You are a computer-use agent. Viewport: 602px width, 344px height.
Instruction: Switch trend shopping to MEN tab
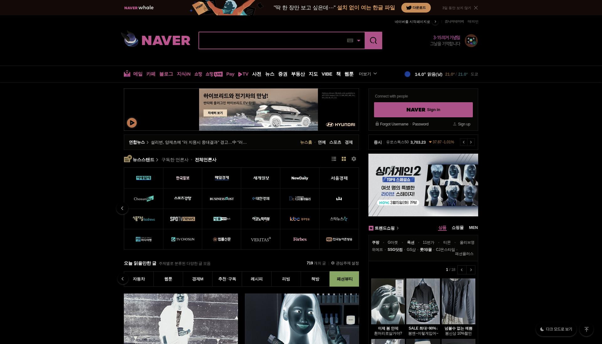(x=473, y=228)
